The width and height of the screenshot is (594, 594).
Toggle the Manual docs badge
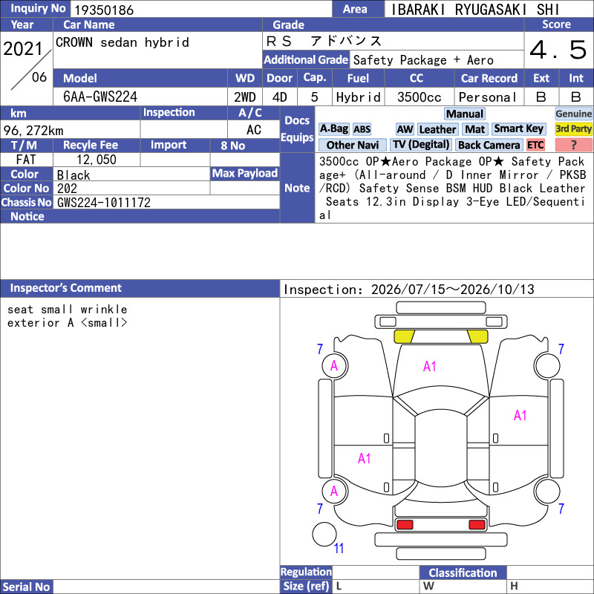465,114
